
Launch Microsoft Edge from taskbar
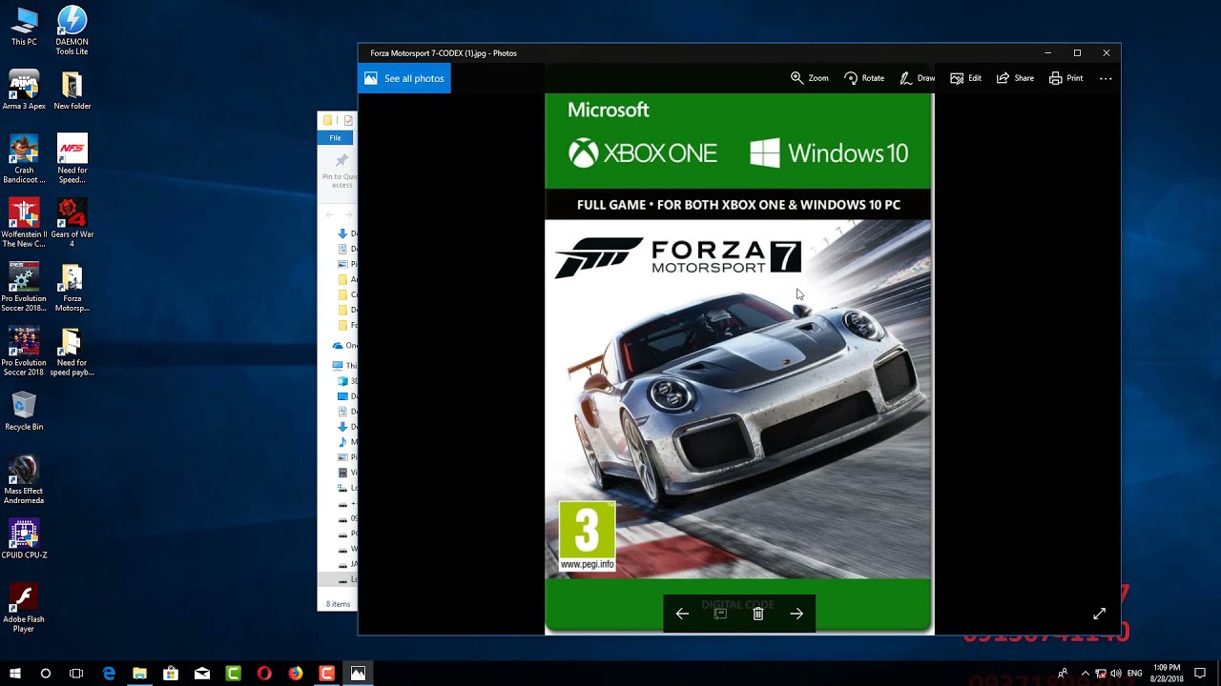109,674
